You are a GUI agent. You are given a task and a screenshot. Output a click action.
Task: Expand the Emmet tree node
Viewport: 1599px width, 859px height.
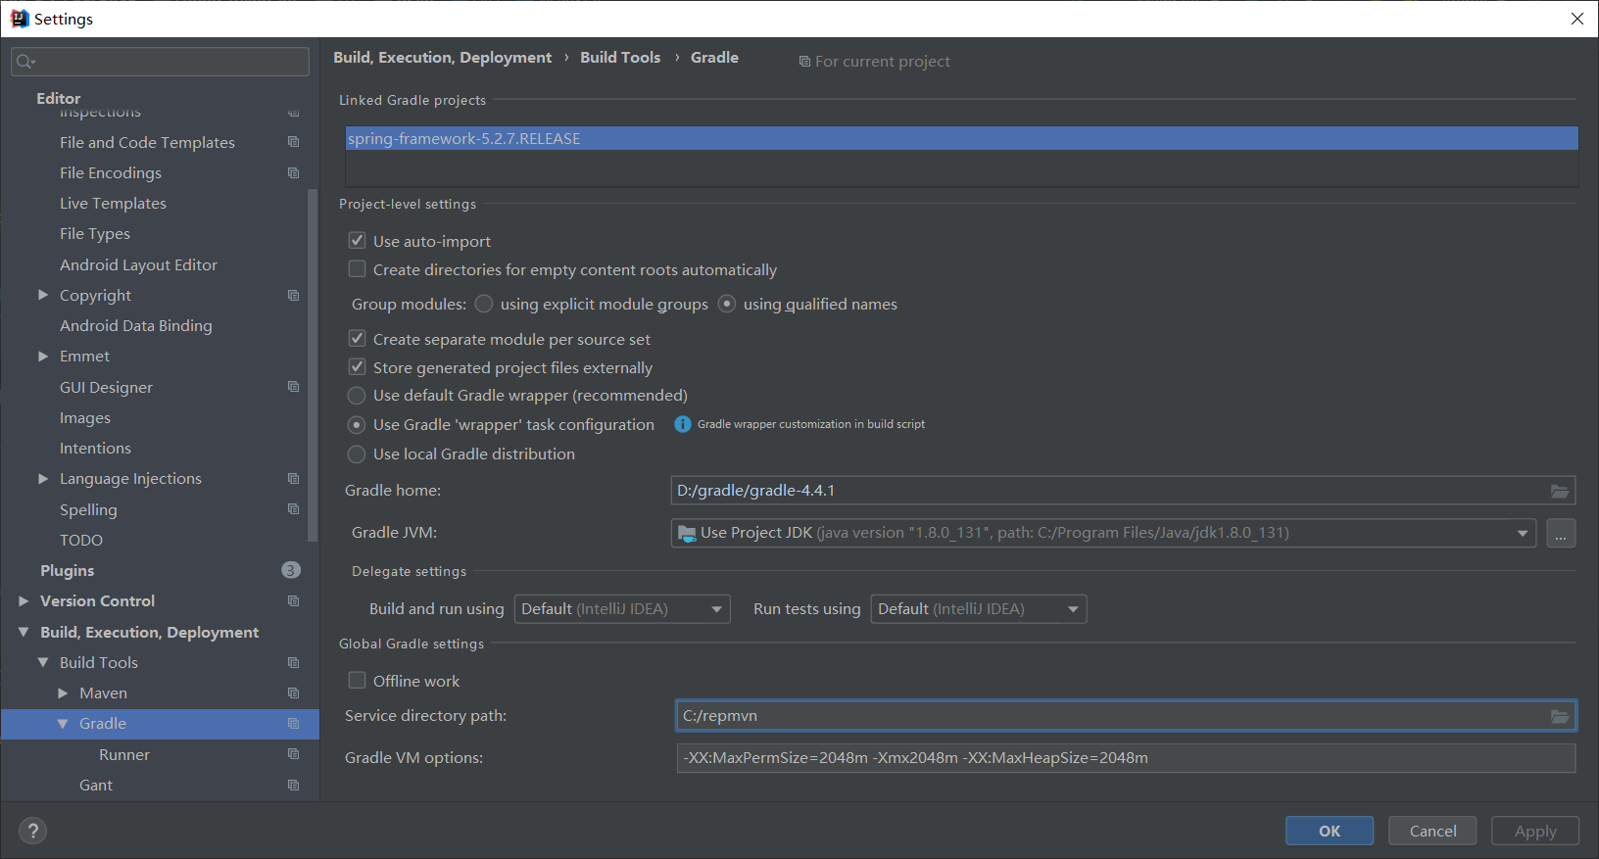point(43,357)
